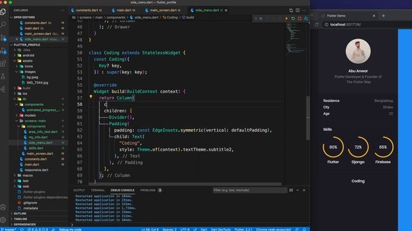Switch to constants.dart editor tab
The image size is (412, 231).
point(86,10)
